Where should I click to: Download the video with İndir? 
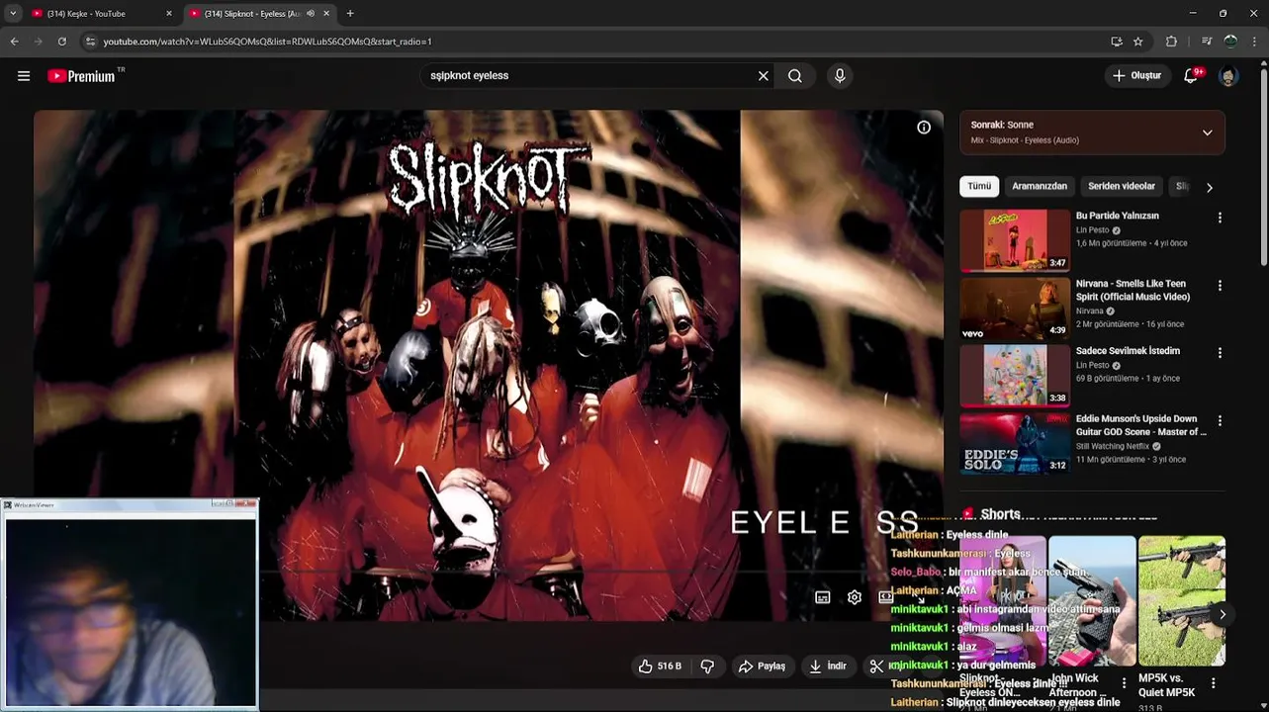828,667
